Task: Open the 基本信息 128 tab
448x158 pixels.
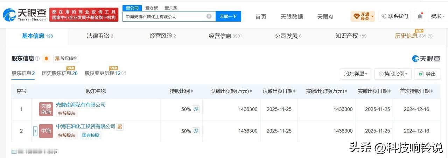Action: (x=37, y=36)
